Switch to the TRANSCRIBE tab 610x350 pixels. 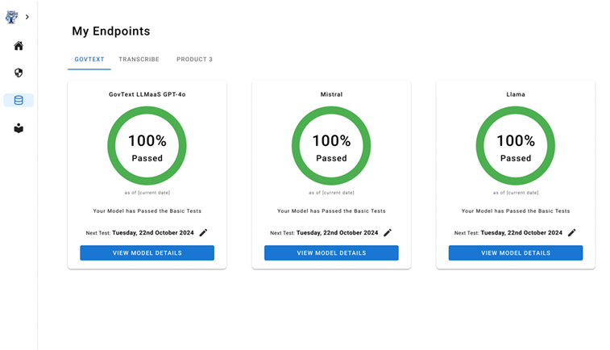click(x=139, y=60)
